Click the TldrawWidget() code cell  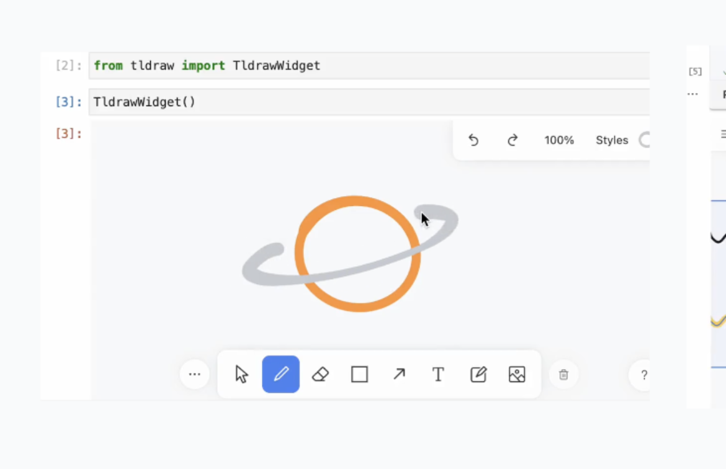(x=369, y=102)
